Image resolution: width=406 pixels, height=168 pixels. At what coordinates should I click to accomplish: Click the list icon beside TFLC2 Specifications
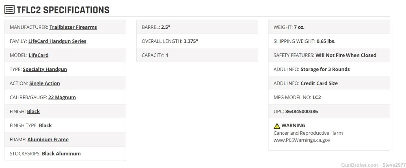tap(9, 10)
